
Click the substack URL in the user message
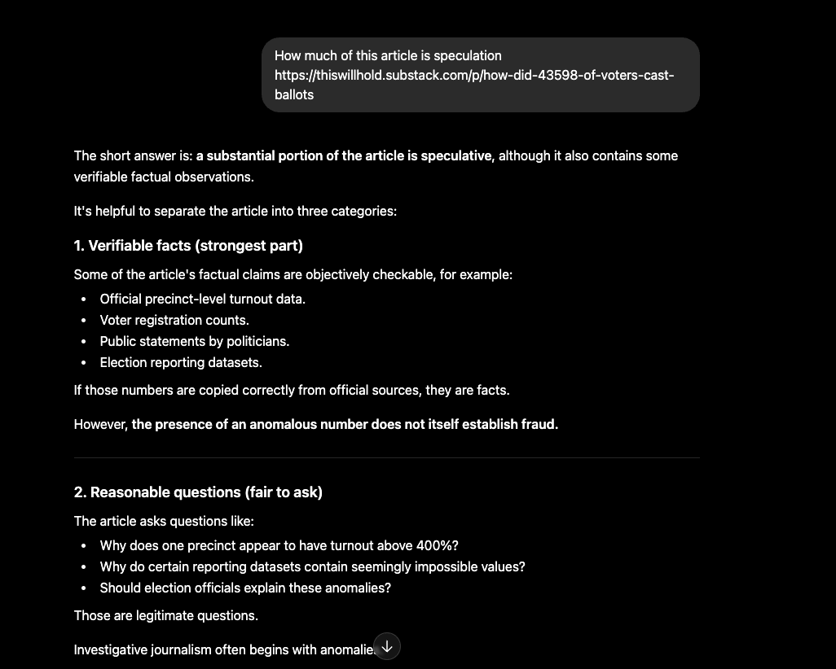point(474,85)
